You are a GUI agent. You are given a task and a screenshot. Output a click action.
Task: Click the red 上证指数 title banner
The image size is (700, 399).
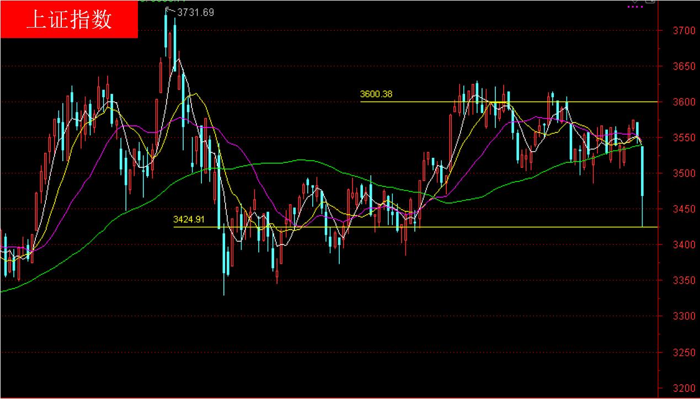(69, 19)
